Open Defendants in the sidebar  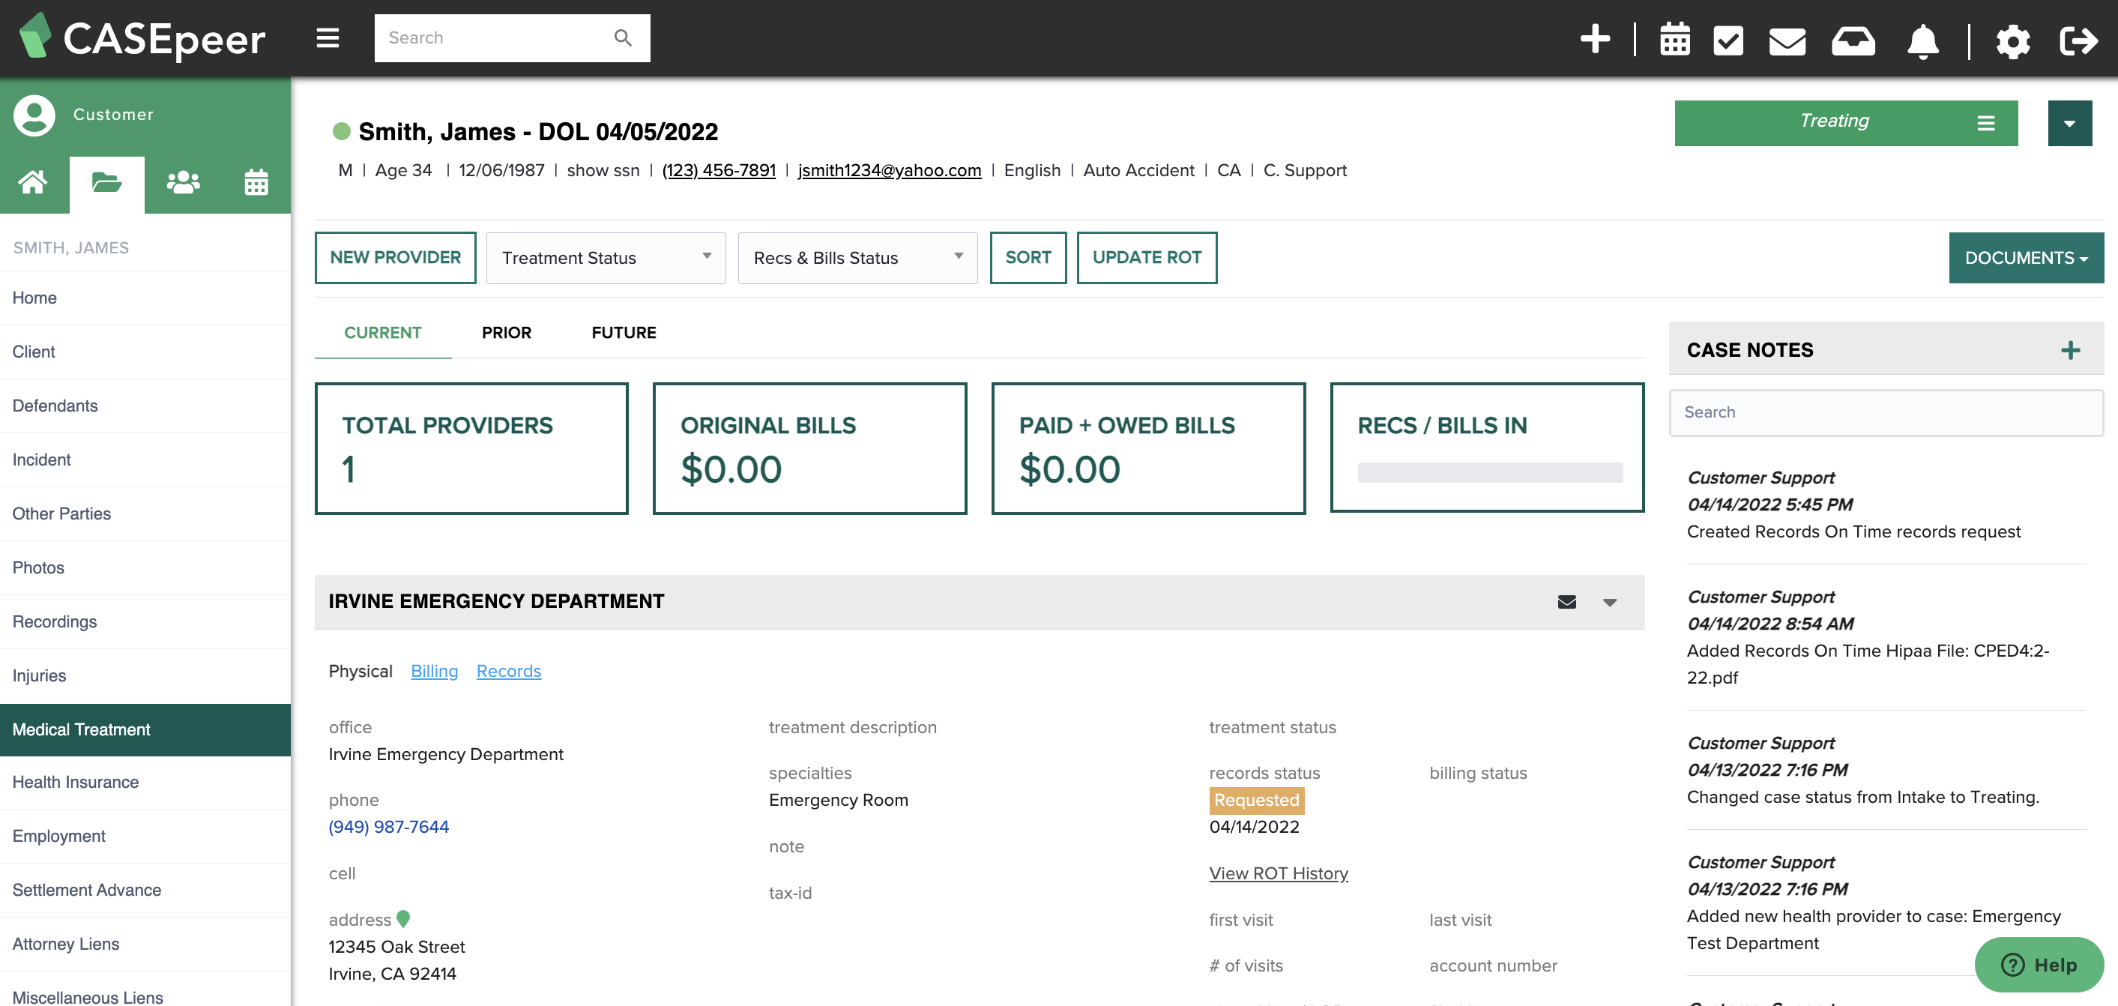[x=145, y=406]
